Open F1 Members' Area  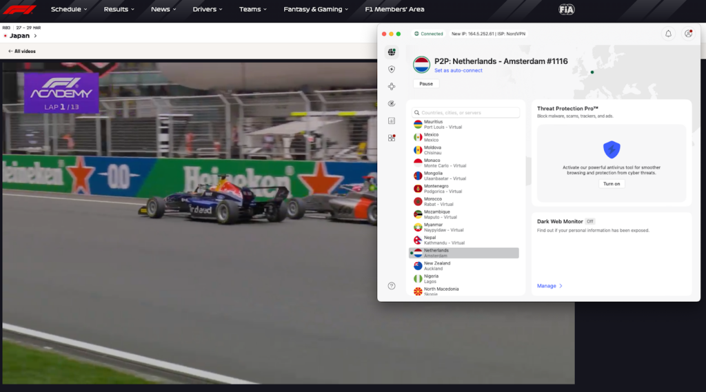394,9
